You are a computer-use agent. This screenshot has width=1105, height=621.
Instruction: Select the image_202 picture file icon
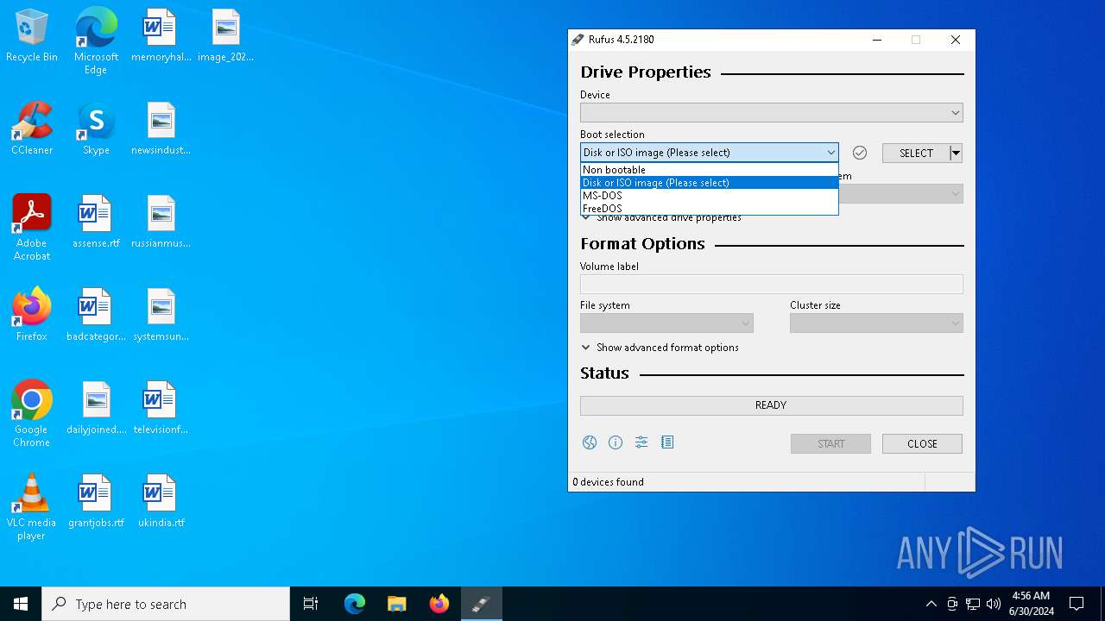tap(225, 35)
